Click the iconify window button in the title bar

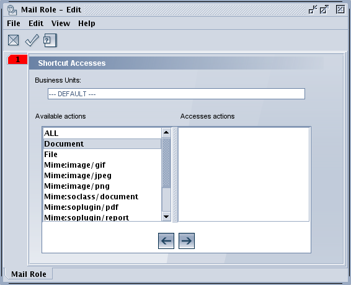click(x=313, y=10)
